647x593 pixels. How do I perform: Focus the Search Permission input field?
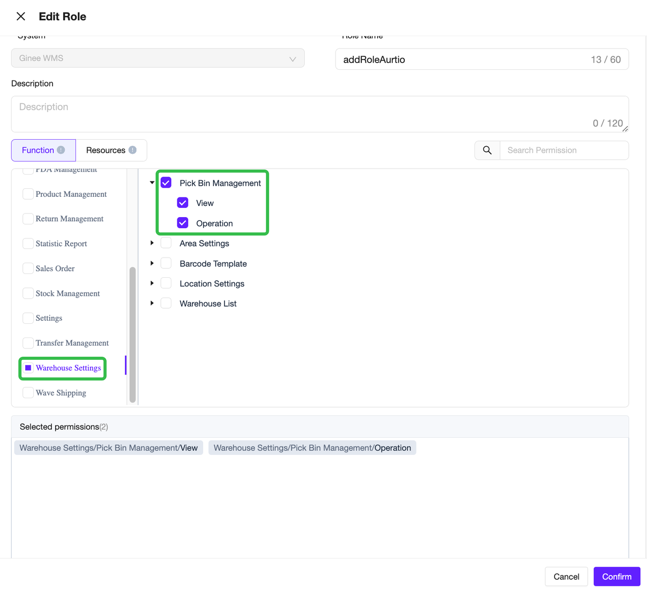pos(564,150)
